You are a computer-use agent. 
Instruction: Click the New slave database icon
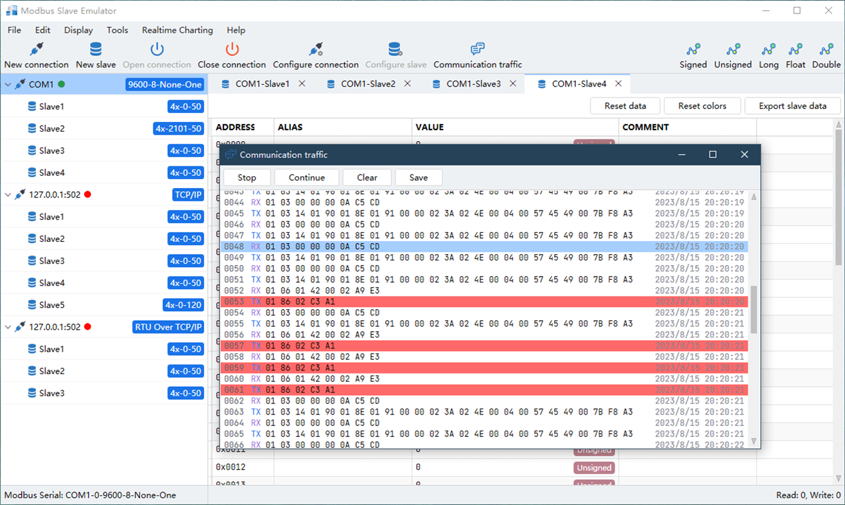tap(96, 49)
